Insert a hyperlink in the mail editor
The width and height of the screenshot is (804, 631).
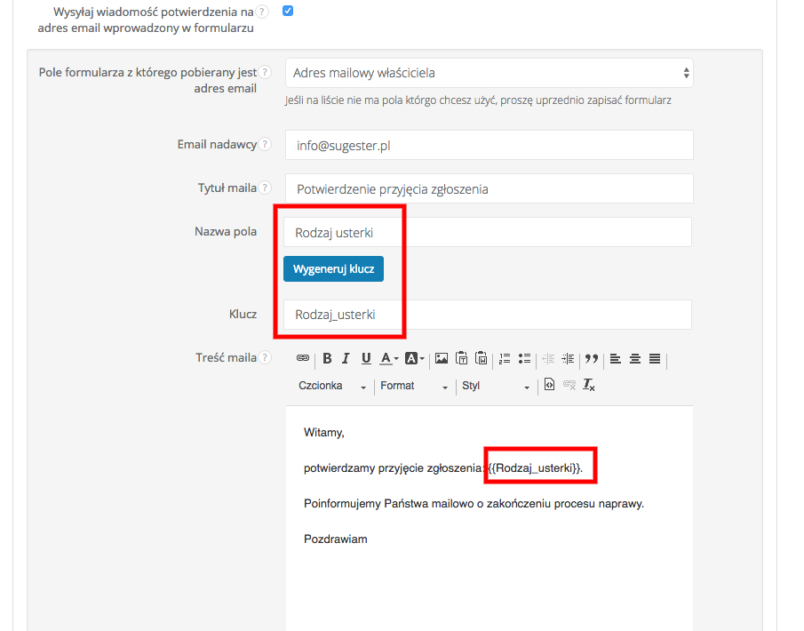click(x=303, y=358)
